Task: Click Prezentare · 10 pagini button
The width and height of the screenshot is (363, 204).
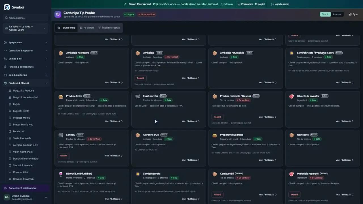Action: (x=252, y=4)
